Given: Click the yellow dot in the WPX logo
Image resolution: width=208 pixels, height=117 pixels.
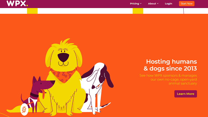Looking at the screenshot, I should 27,6.
